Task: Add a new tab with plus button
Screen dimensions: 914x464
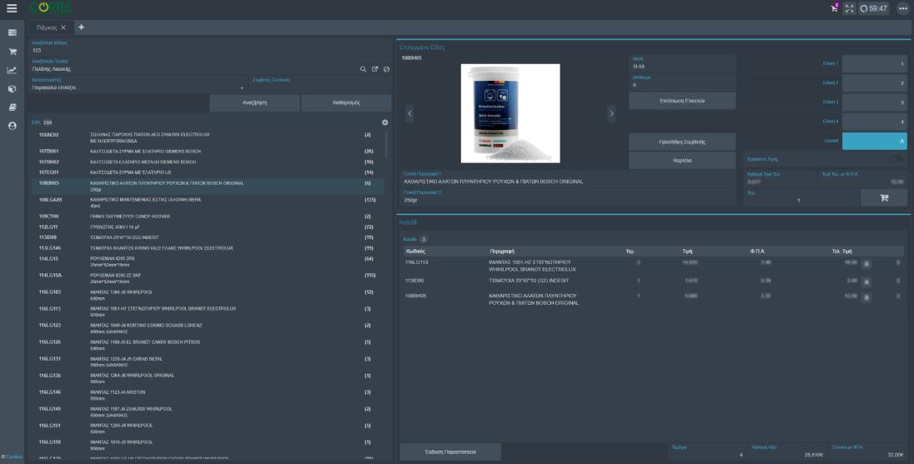Action: pos(82,27)
